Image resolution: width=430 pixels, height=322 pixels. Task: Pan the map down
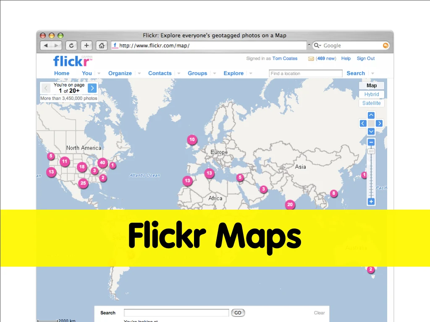(x=371, y=132)
